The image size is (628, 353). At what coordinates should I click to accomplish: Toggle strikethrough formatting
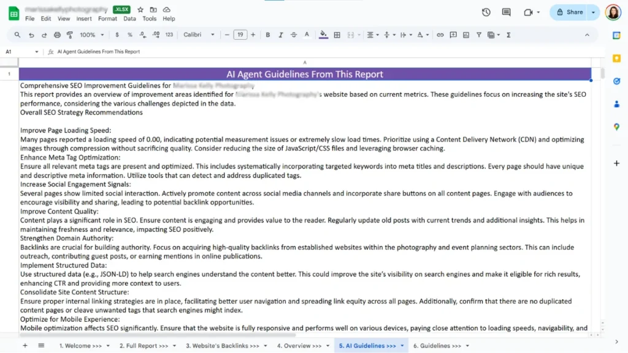[294, 35]
